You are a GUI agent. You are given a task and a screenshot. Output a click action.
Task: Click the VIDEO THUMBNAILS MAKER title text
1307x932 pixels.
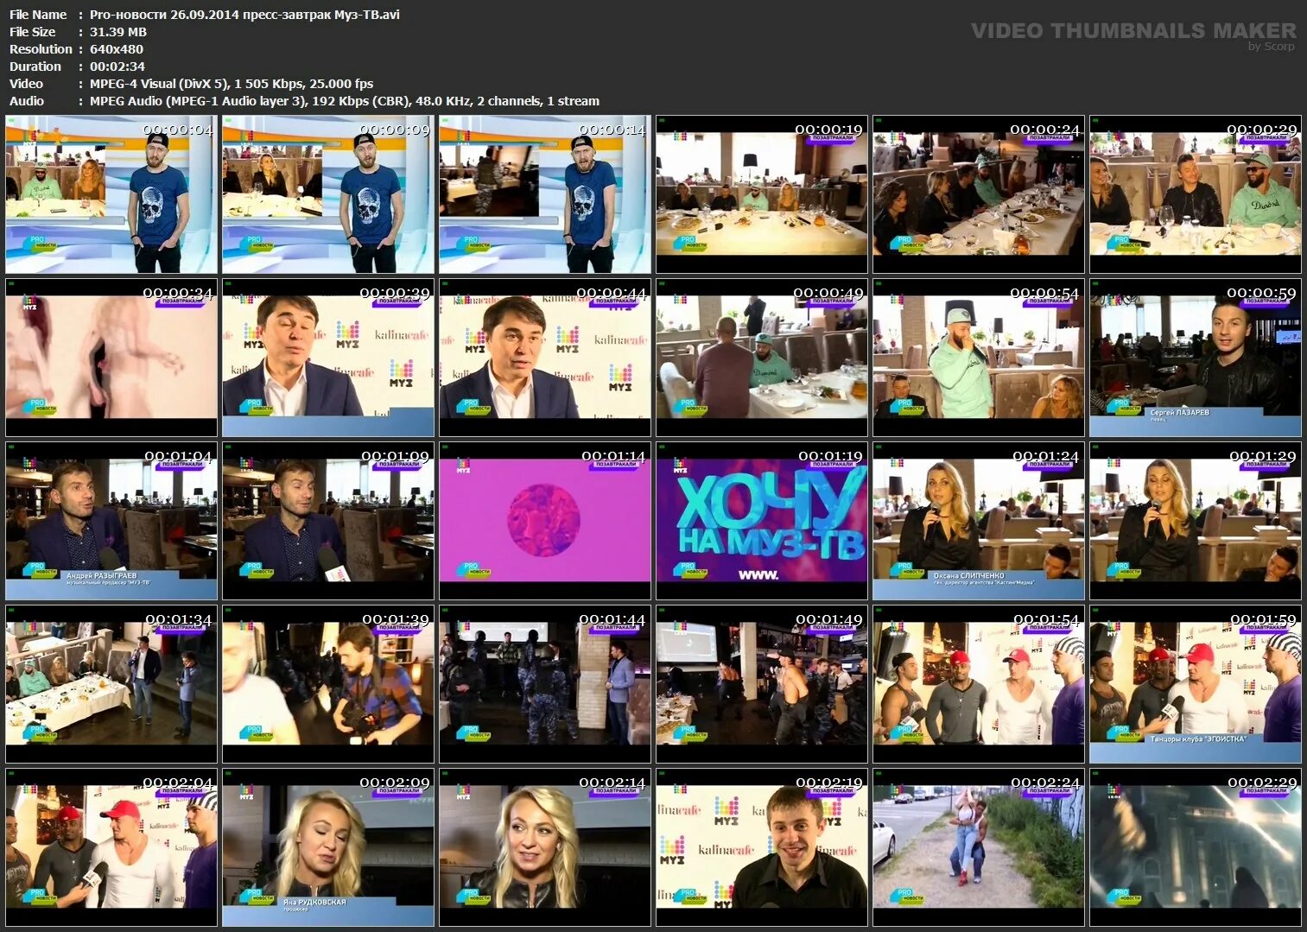tap(1133, 31)
